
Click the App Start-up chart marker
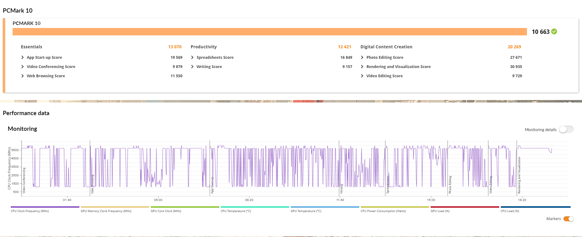(x=212, y=185)
